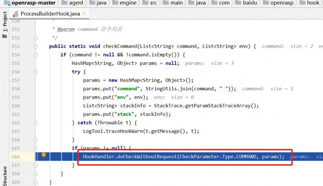The height and width of the screenshot is (186, 323).
Task: Click the checkCommand method name
Action: 120,46
